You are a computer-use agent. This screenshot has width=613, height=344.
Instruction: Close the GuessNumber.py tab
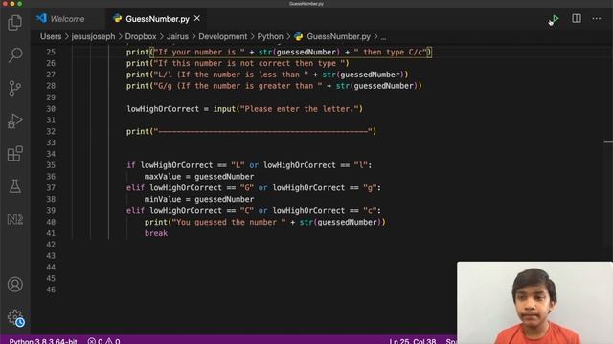197,18
